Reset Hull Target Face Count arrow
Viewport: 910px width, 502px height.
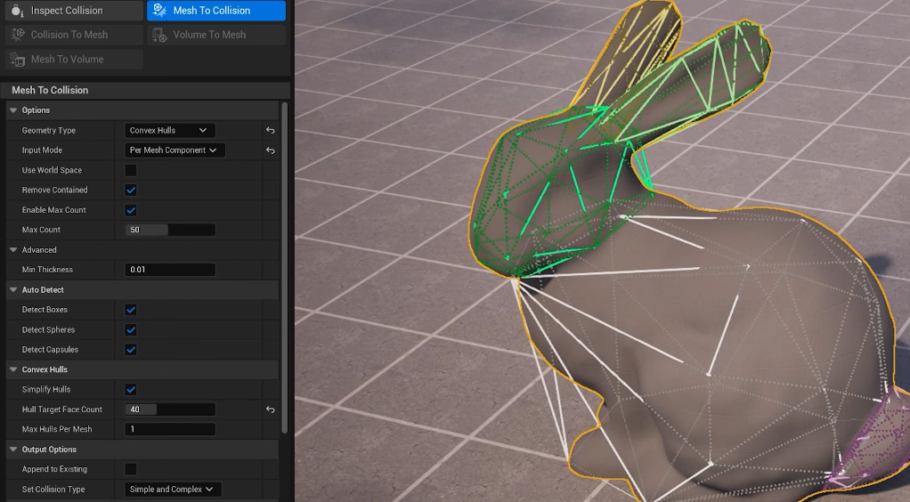click(x=271, y=409)
